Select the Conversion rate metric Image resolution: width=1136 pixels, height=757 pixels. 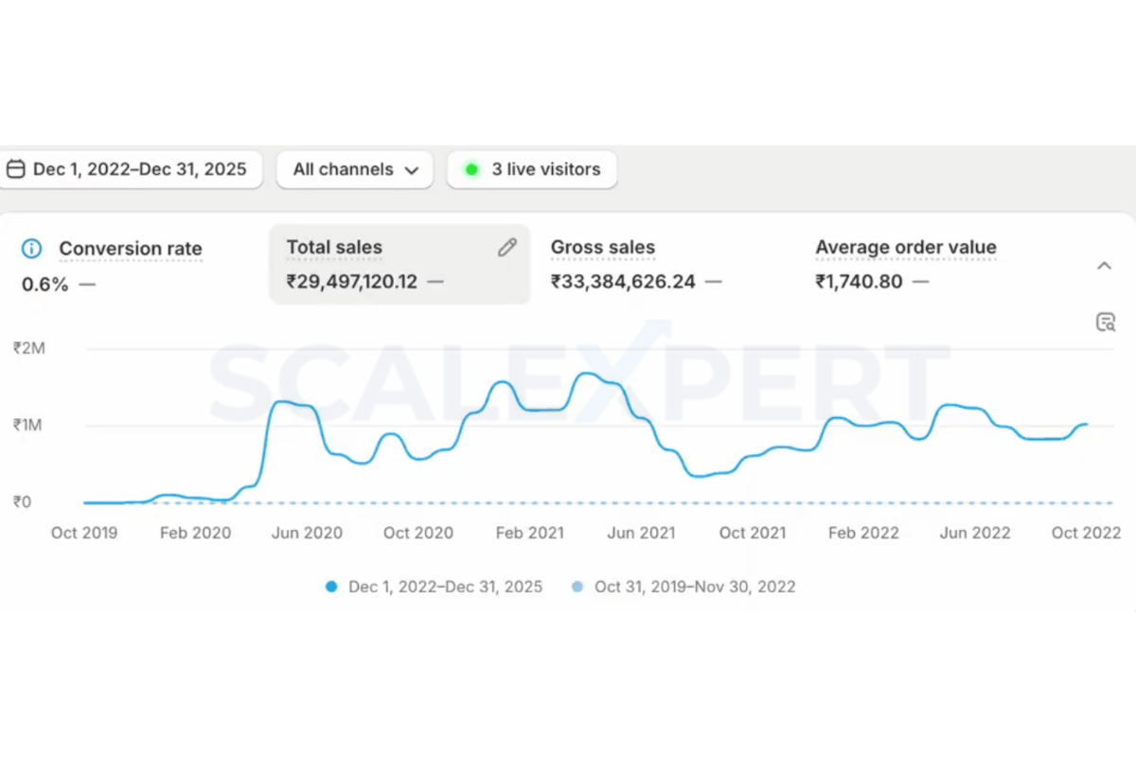tap(131, 250)
